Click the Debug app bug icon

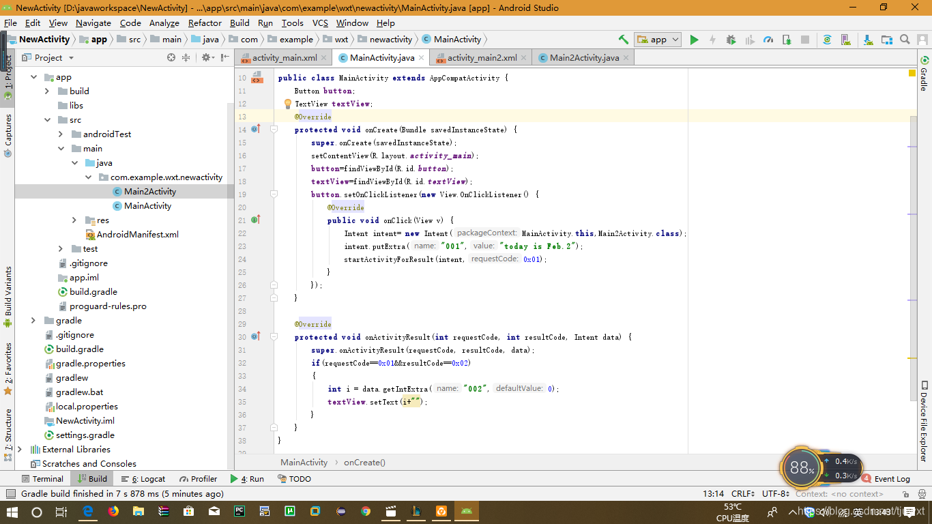(x=731, y=40)
